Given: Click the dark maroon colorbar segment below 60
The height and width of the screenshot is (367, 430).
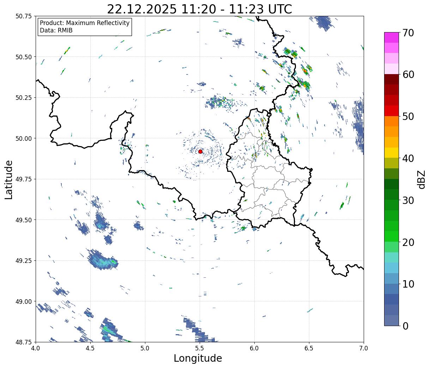Looking at the screenshot, I should point(392,79).
